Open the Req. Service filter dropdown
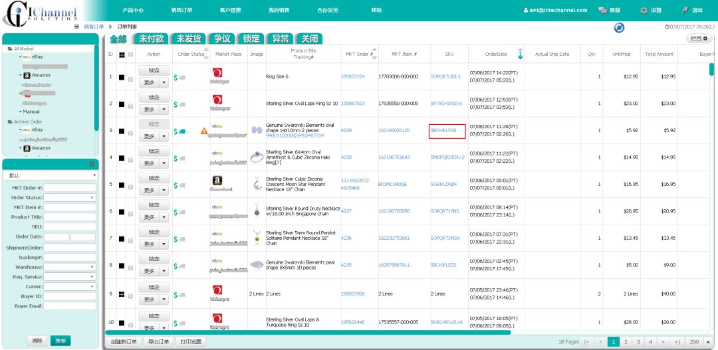Viewport: 718px width, 350px height. point(92,277)
